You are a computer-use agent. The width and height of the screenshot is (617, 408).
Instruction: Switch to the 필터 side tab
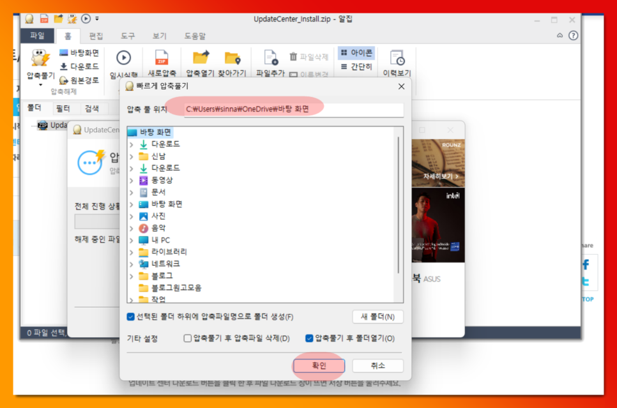coord(63,108)
